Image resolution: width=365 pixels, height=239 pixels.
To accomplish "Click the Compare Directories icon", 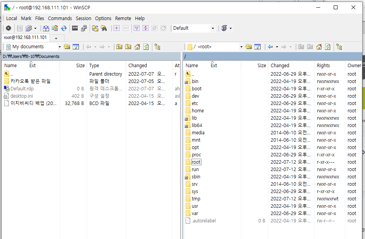I will point(46,28).
